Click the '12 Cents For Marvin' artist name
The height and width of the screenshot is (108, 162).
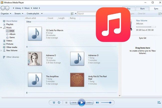[x=55, y=30]
